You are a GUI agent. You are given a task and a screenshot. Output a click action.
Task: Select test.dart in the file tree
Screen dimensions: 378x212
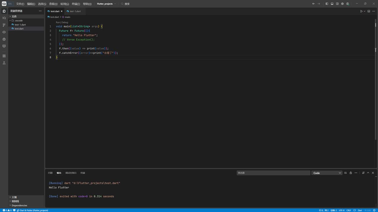tap(26, 29)
